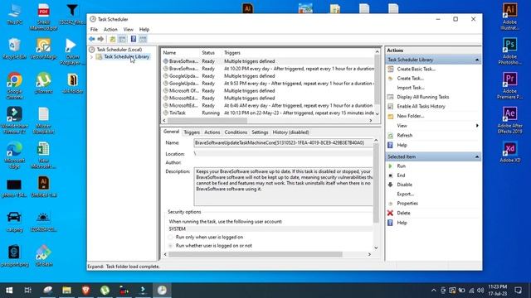Screen dimensions: 531x298
Task: Click inside the Description text box
Action: [x=283, y=186]
